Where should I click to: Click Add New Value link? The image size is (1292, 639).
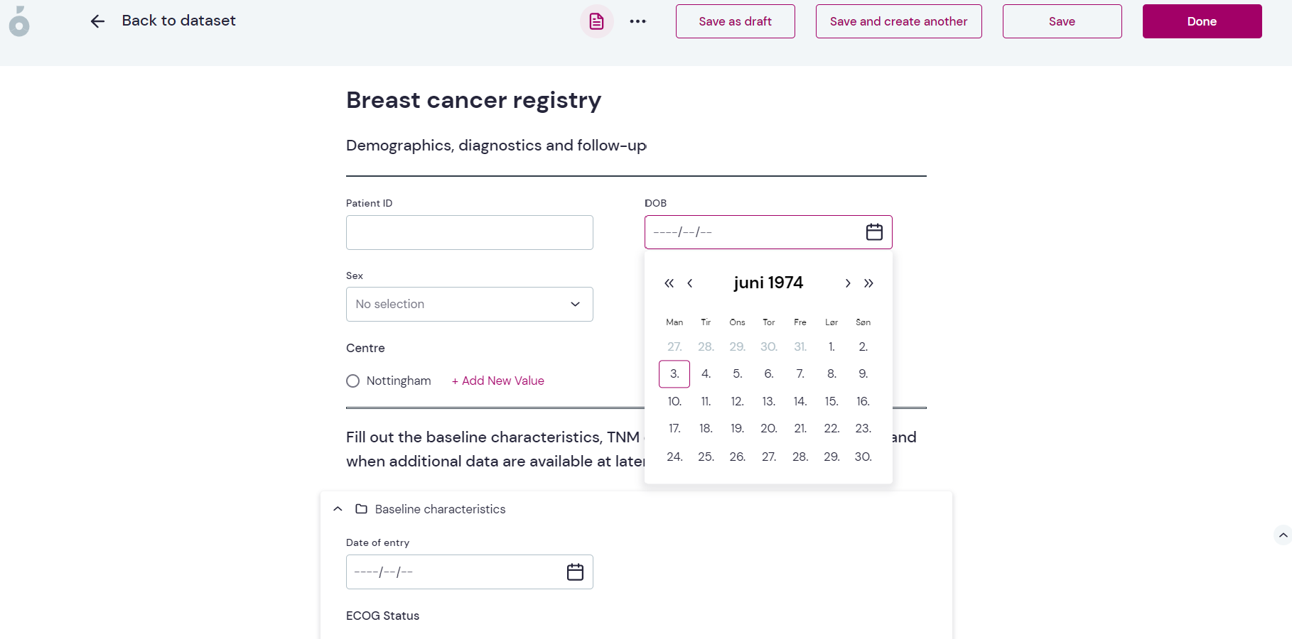pyautogui.click(x=498, y=381)
